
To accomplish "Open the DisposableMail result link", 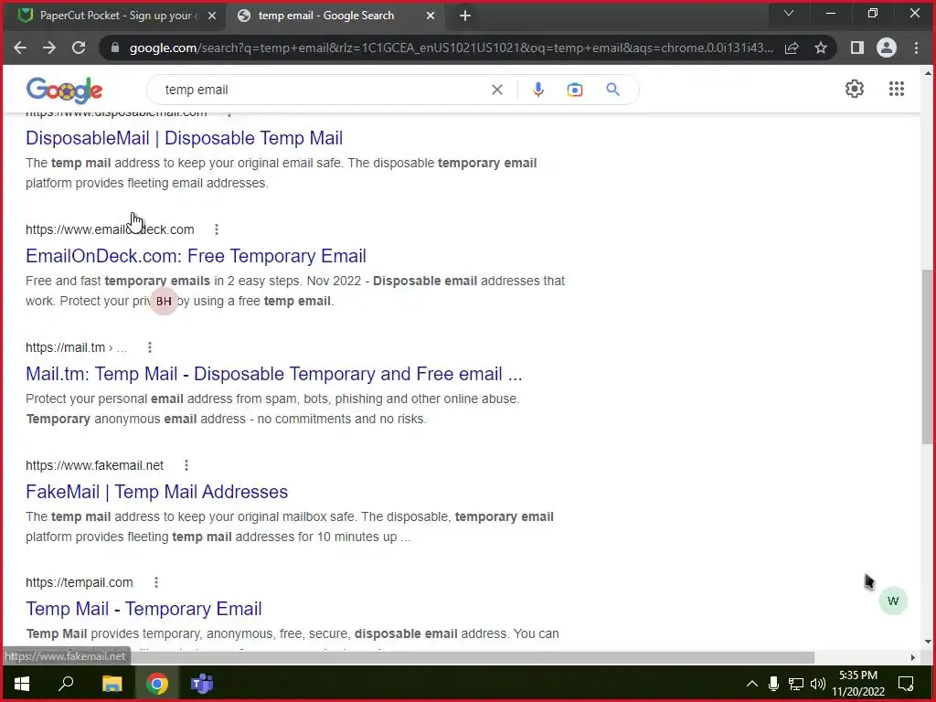I will pos(184,138).
